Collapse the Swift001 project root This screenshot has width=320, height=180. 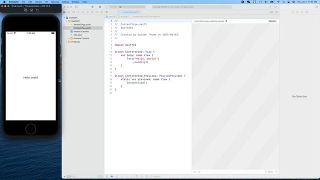pos(64,18)
